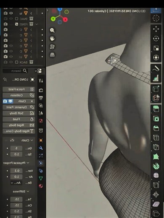Open the Modifiers wrench tab
The image size is (164, 218).
click(x=41, y=148)
